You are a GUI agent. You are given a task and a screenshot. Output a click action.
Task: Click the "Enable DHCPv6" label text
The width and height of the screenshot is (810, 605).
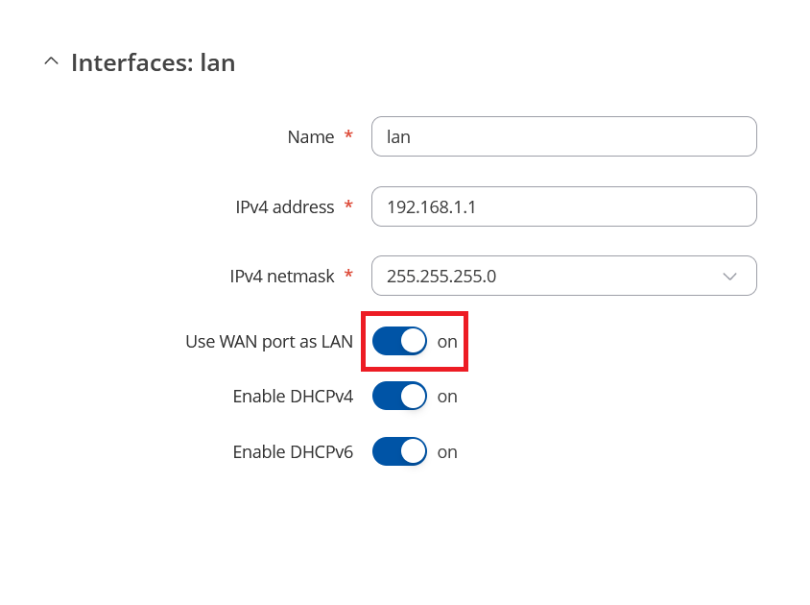pyautogui.click(x=293, y=451)
